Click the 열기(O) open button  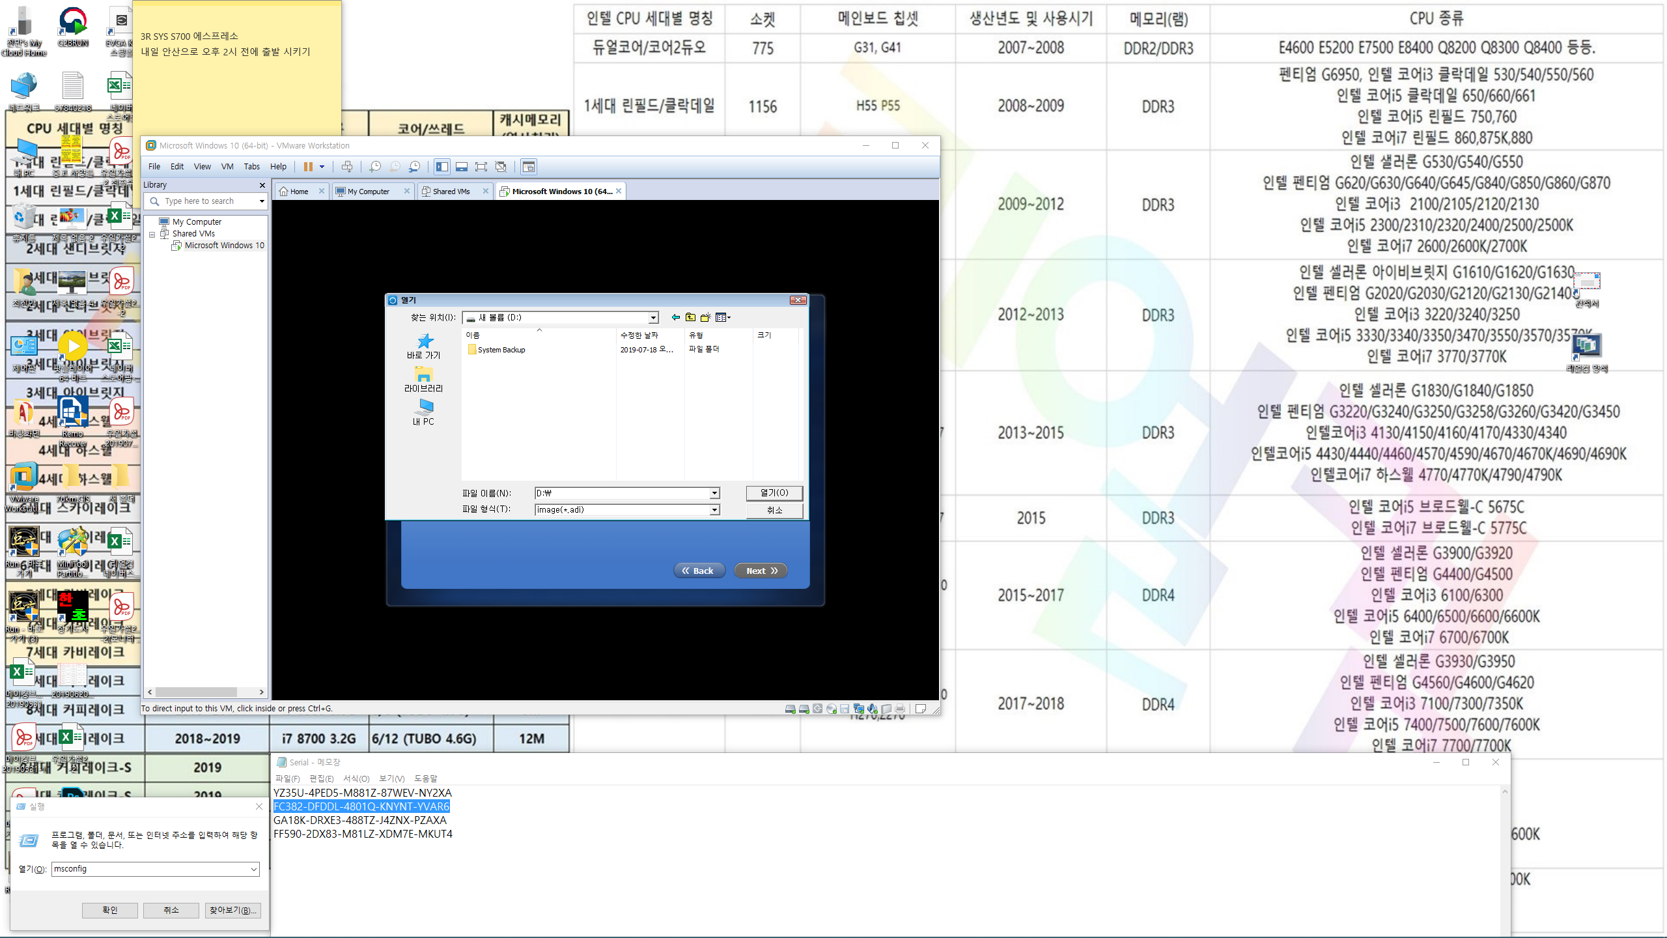click(x=774, y=493)
